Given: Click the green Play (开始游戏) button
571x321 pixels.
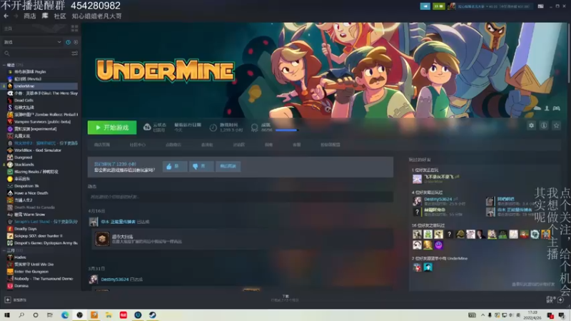Looking at the screenshot, I should pos(112,128).
